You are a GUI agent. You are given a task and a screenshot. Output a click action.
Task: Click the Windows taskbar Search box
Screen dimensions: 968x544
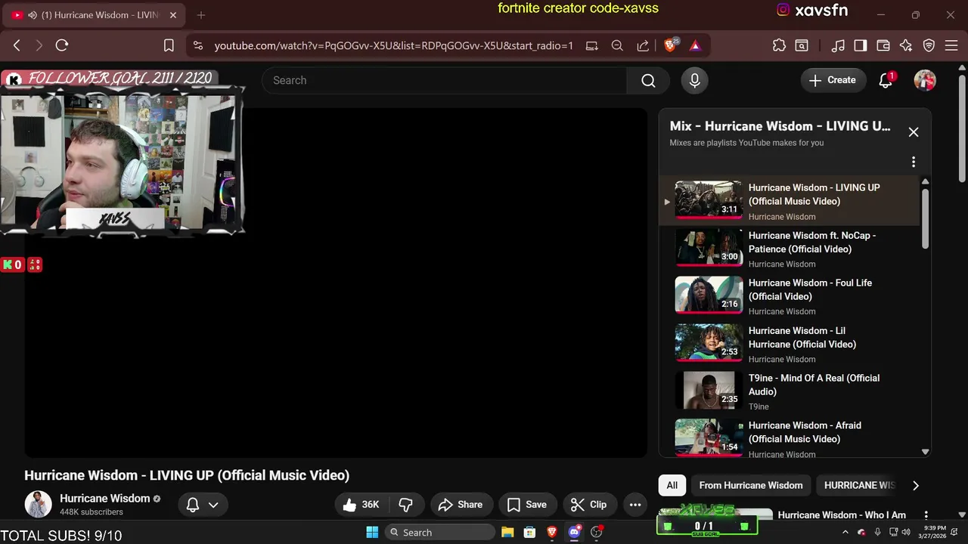pyautogui.click(x=439, y=532)
